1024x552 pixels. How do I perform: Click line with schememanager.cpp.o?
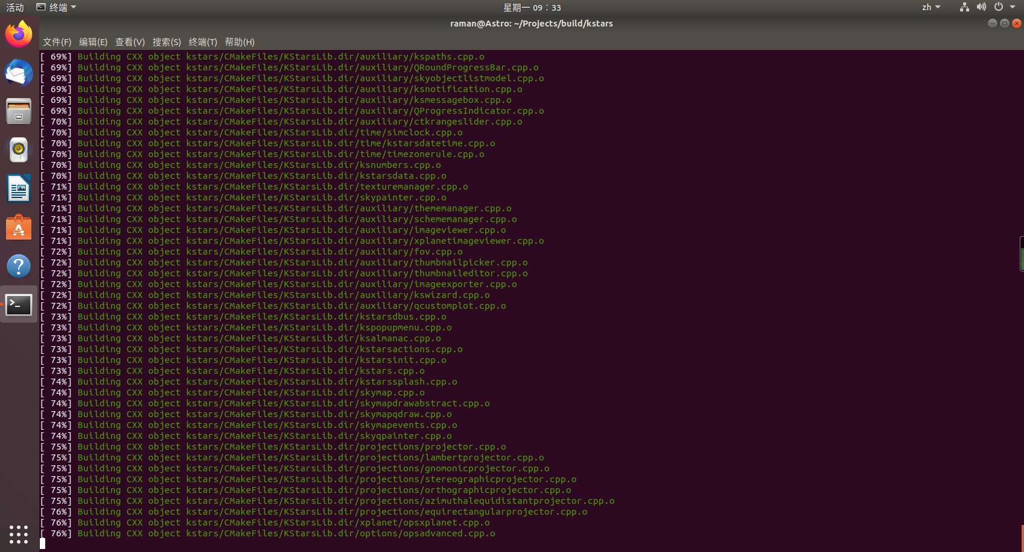tap(278, 219)
